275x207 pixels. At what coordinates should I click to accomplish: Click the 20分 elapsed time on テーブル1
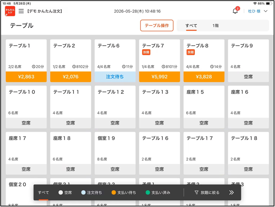38,67
